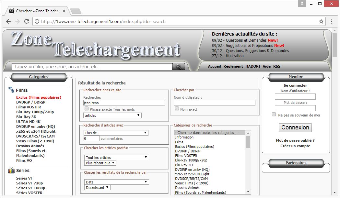This screenshot has height=198, width=340.
Task: Open DVDRiP / BDRiP sidebar link
Action: pos(31,102)
